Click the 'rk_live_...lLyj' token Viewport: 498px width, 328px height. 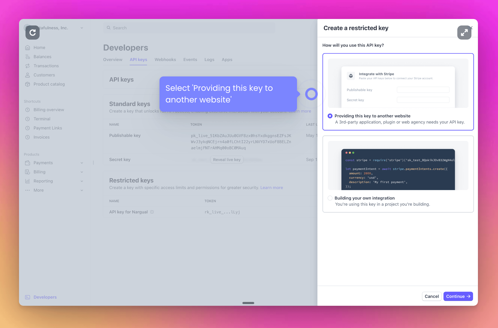(x=222, y=212)
